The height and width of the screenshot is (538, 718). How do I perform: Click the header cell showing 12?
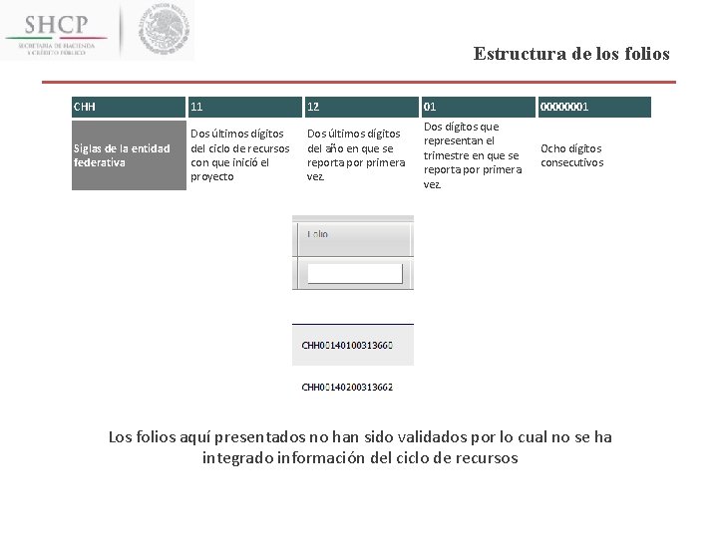[x=362, y=107]
